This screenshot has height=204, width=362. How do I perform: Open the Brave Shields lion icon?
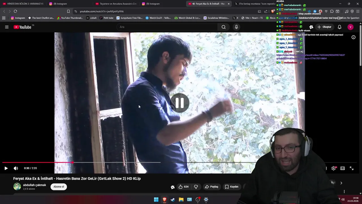[273, 11]
